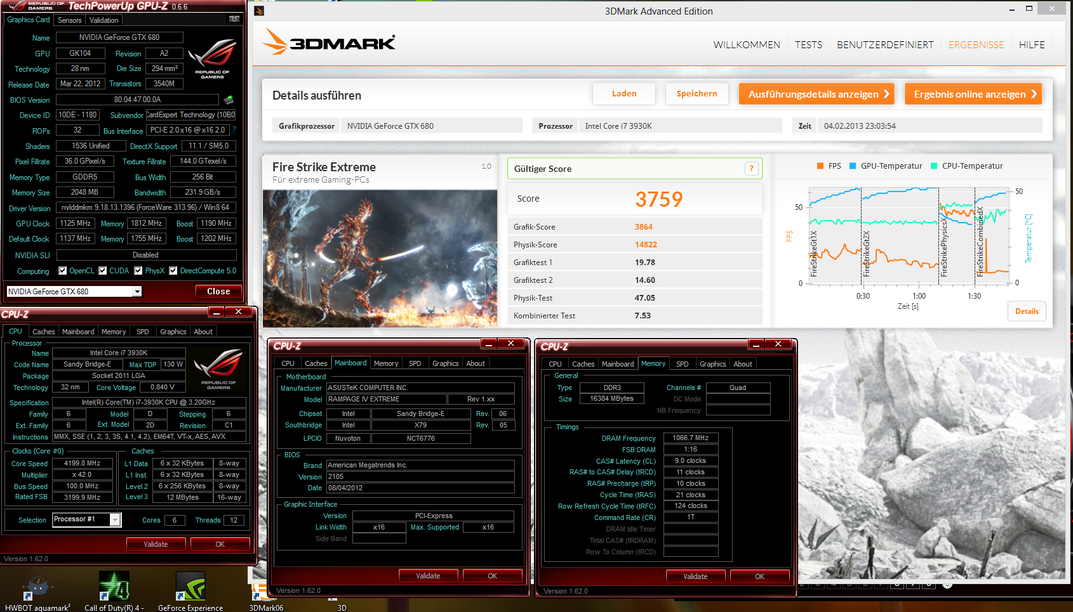This screenshot has height=612, width=1073.
Task: Click the DRAM Frequency value 1066.7 MHz
Action: click(691, 438)
